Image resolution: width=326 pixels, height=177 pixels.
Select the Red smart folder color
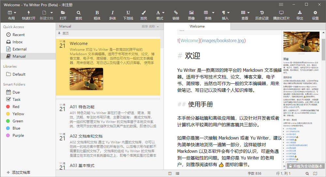[16, 107]
